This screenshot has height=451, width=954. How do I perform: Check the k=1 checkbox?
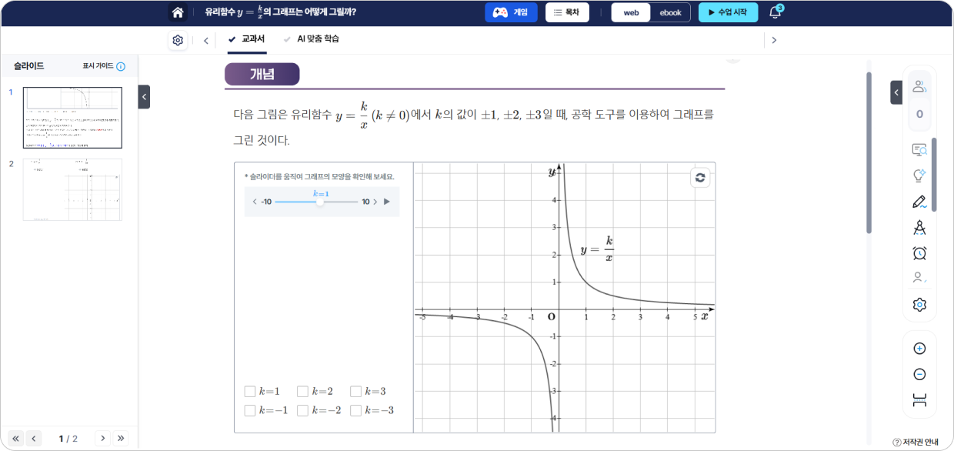coord(249,391)
